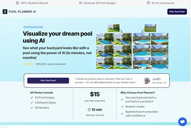Viewport: 191px width, 128px height.
Task: Click the stopwatch icon beside 10 min turnaround
Action: [148, 3]
